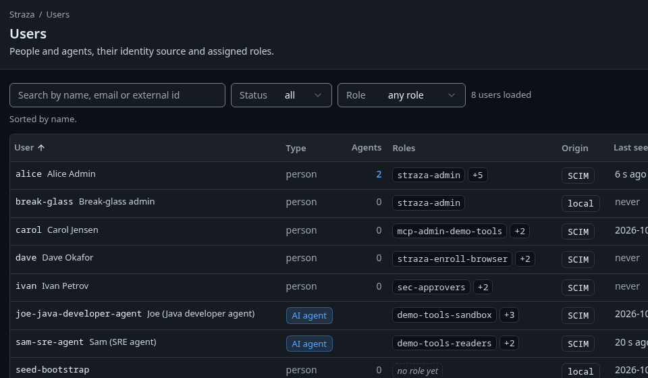Screen dimensions: 648x378
Task: Click the demo-tools-sandbox role tag
Action: (444, 315)
